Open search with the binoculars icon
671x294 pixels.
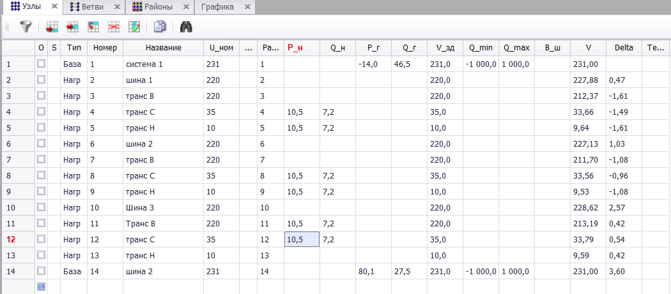click(x=186, y=27)
